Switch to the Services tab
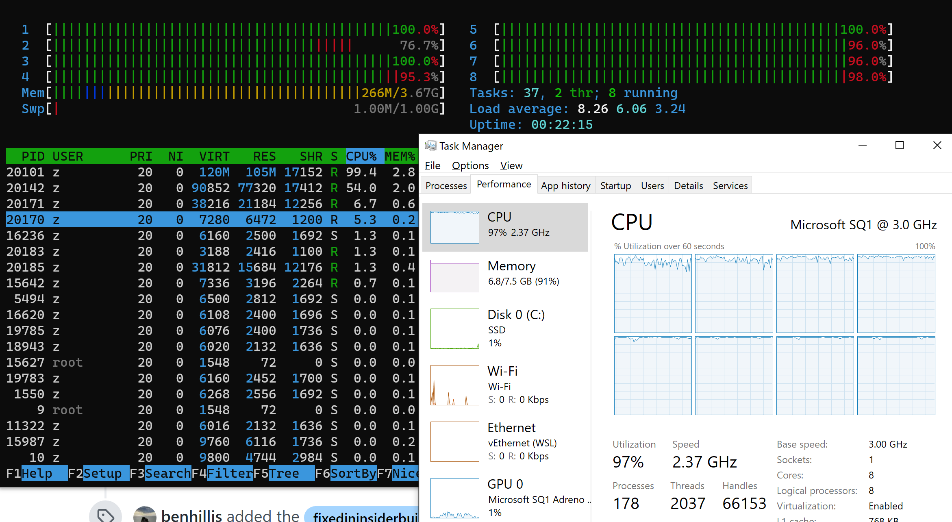 tap(730, 185)
